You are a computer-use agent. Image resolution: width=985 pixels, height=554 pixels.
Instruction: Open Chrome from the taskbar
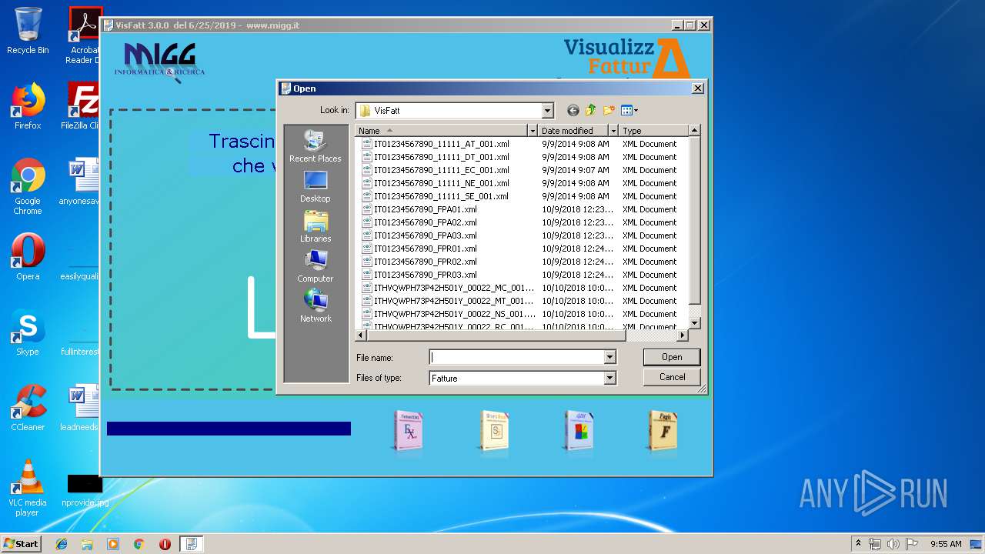tap(139, 544)
